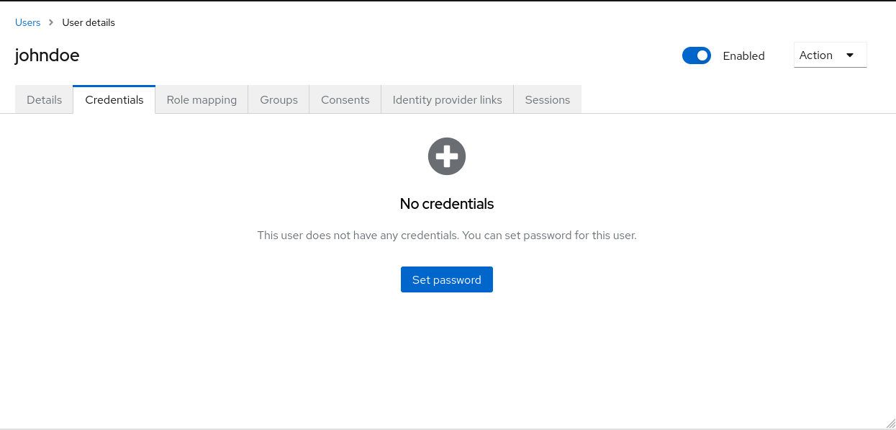This screenshot has width=896, height=430.
Task: Disable the user with the Enabled toggle
Action: point(696,55)
